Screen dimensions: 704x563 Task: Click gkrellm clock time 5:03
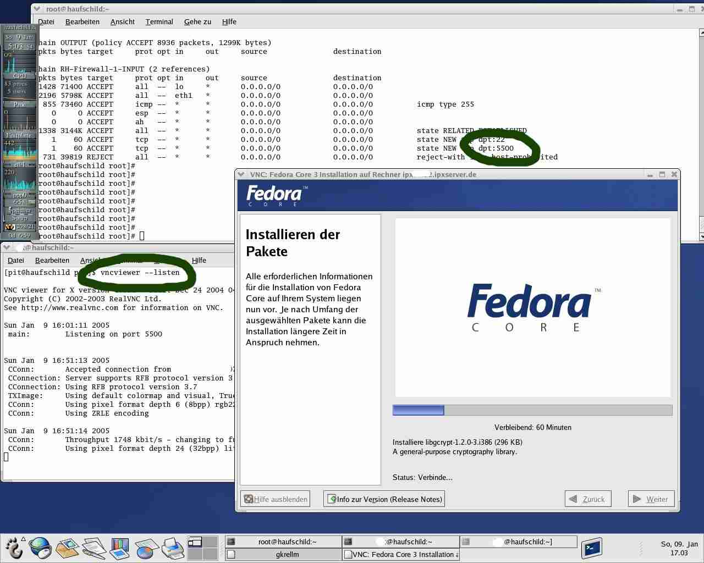[x=20, y=47]
